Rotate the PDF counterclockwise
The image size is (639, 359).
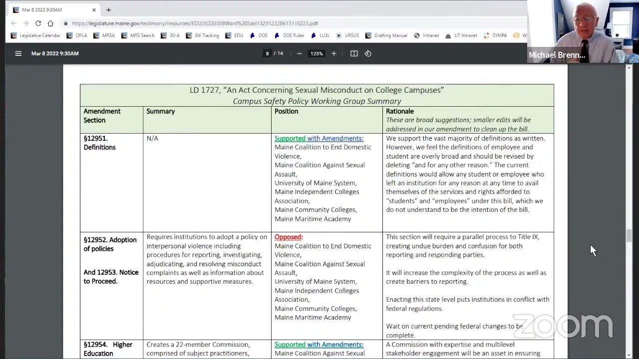(368, 53)
